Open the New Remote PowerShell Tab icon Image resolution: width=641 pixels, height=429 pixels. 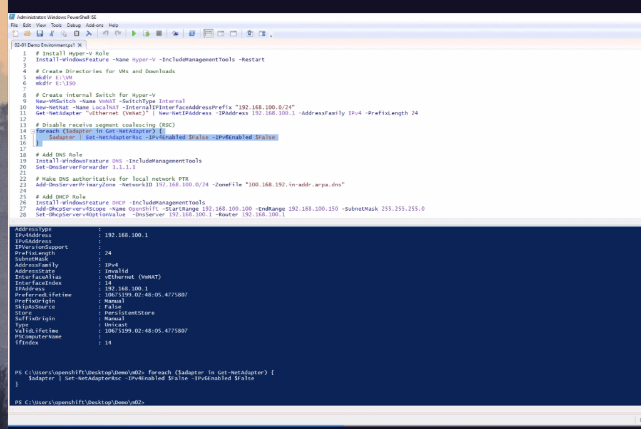coord(175,34)
